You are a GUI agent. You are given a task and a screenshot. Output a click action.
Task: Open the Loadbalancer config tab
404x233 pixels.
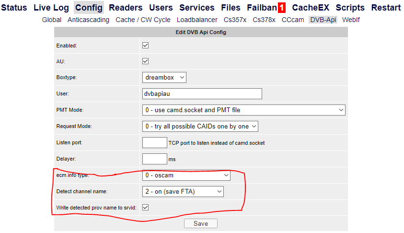point(197,20)
